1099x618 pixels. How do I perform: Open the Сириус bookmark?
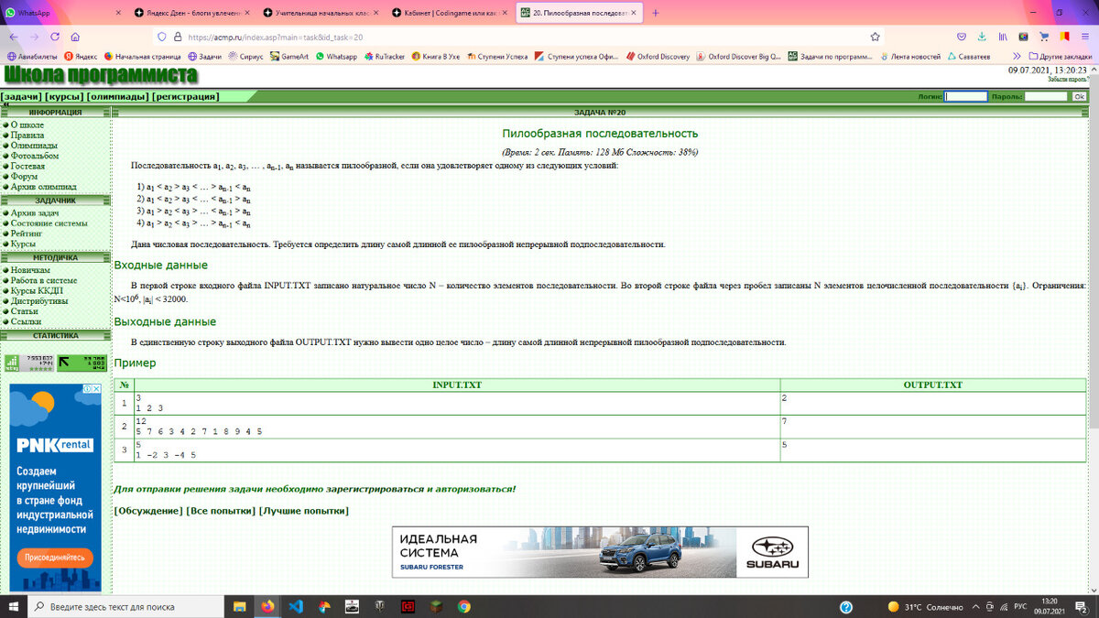pos(246,56)
